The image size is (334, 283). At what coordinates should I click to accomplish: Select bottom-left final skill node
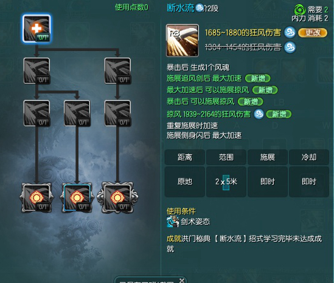click(37, 197)
